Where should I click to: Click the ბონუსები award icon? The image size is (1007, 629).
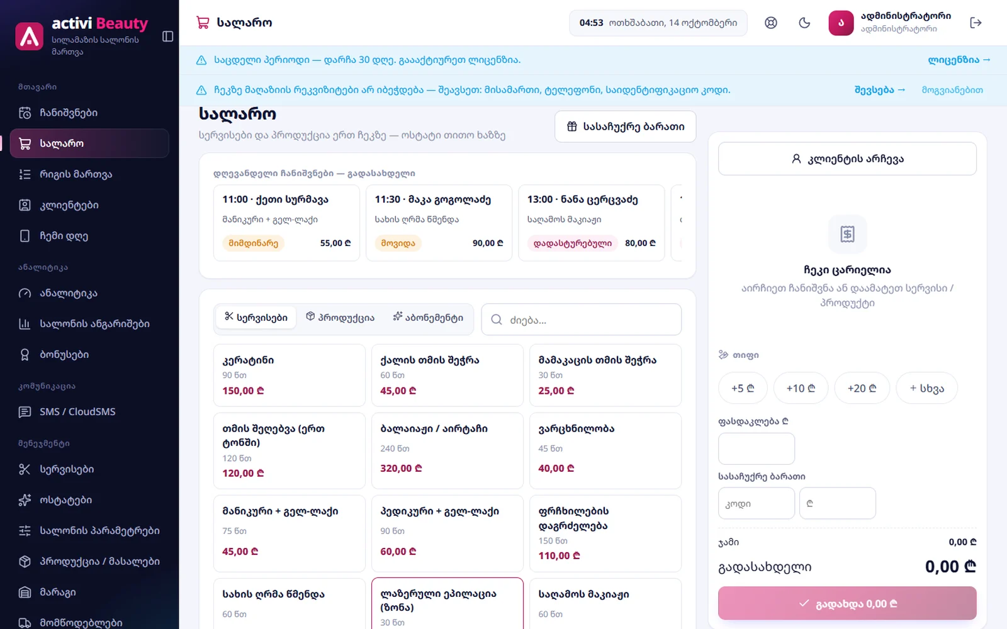(x=25, y=355)
